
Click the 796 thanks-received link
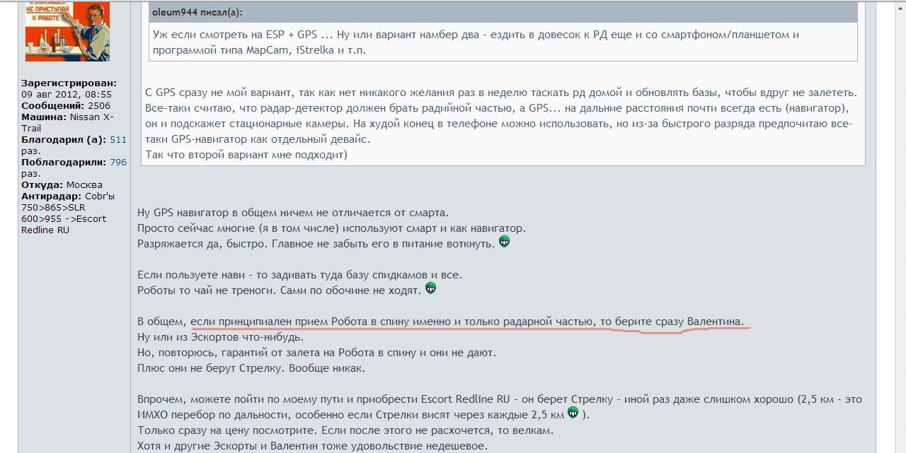coord(118,163)
